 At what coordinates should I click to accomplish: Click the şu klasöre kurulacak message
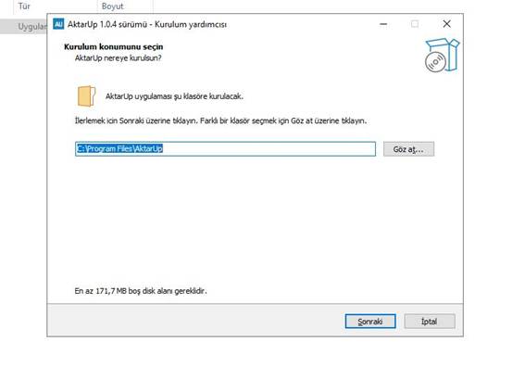[x=174, y=96]
